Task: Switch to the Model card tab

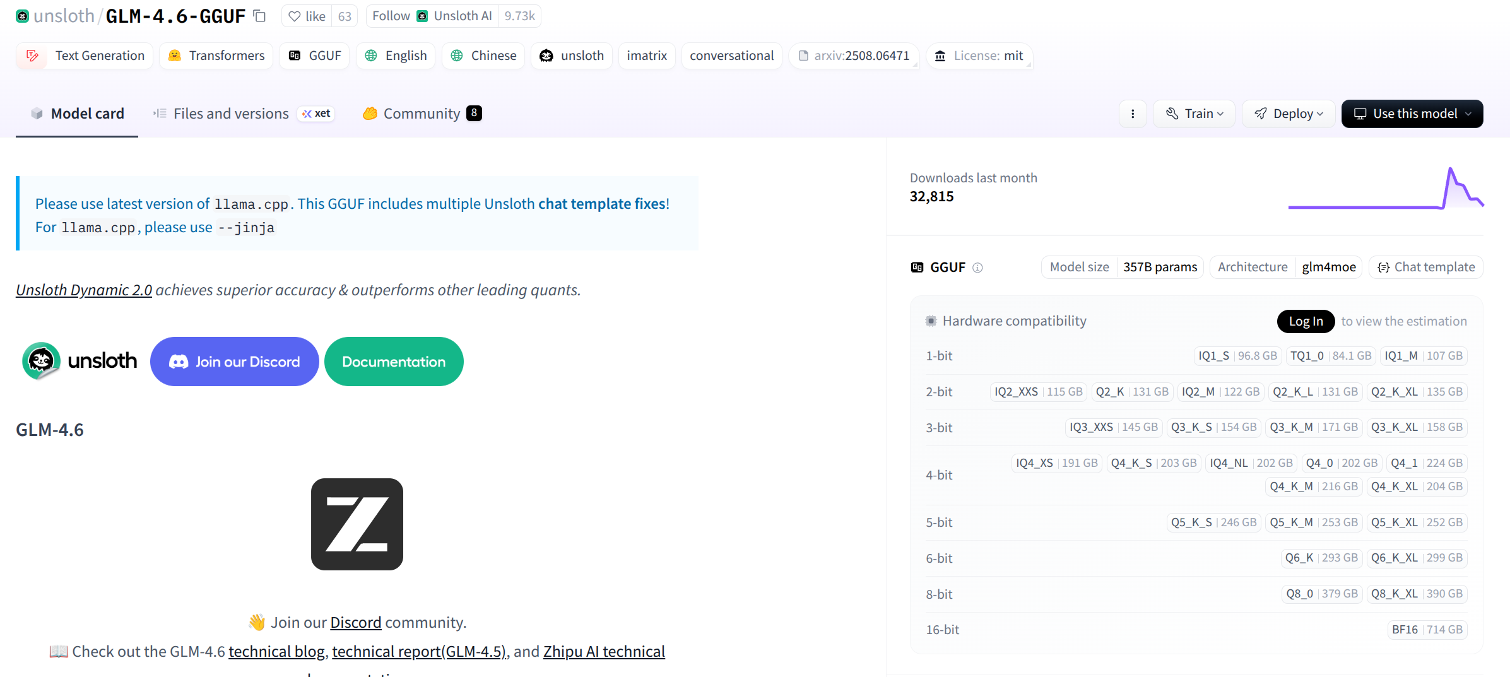Action: 77,114
